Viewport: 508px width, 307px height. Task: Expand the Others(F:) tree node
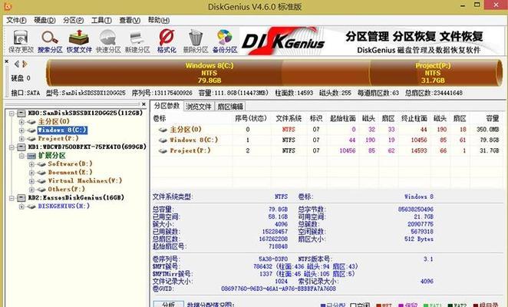tap(31, 190)
